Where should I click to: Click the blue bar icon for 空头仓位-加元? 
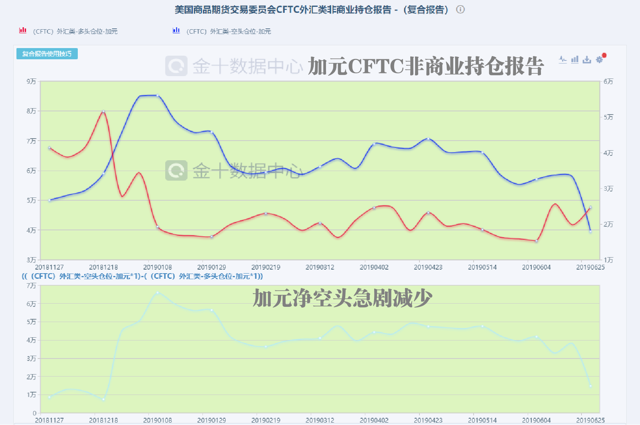pos(176,30)
